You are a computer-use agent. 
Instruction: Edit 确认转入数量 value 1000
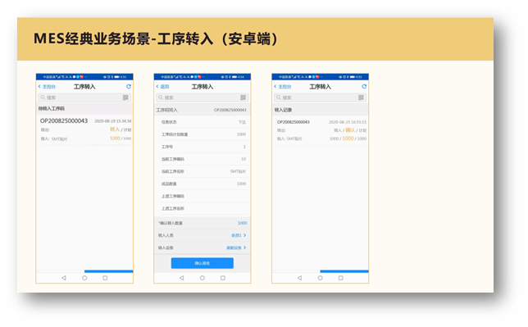[x=242, y=223]
